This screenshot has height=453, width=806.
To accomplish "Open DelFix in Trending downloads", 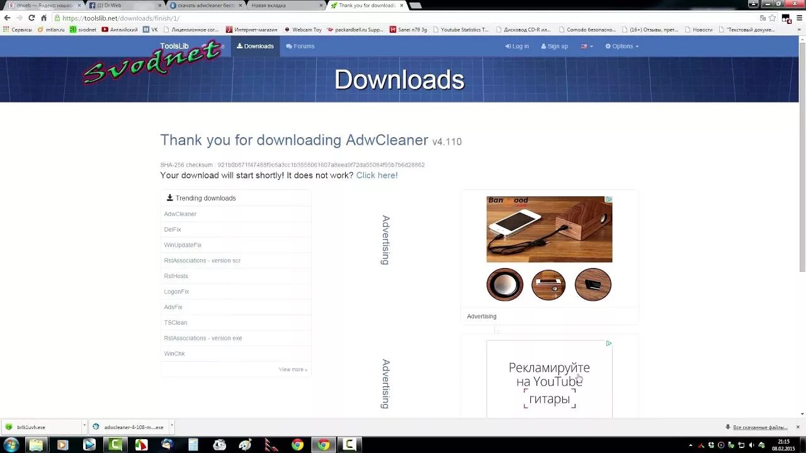I will coord(236,230).
